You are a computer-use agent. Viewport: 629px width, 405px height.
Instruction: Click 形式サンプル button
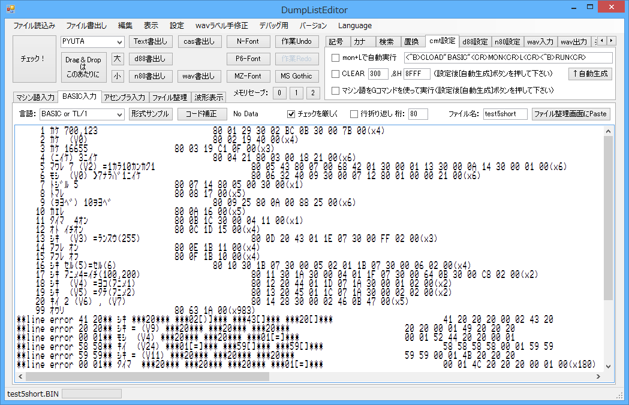pyautogui.click(x=151, y=114)
